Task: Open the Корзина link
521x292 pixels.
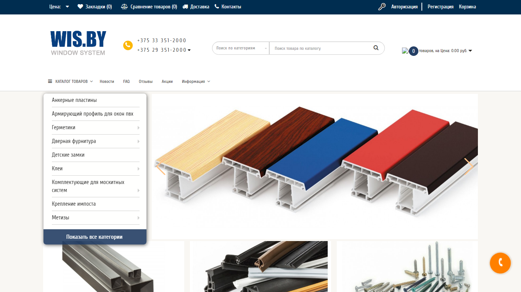Action: click(x=467, y=6)
